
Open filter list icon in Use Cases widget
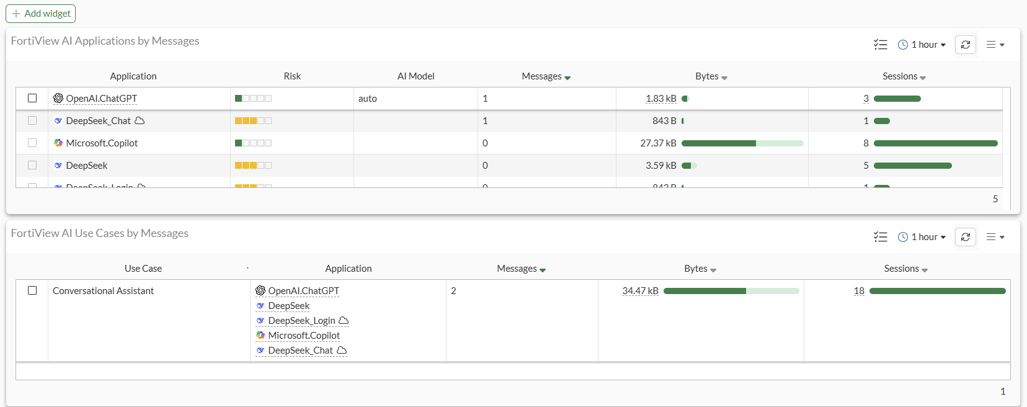click(x=881, y=237)
